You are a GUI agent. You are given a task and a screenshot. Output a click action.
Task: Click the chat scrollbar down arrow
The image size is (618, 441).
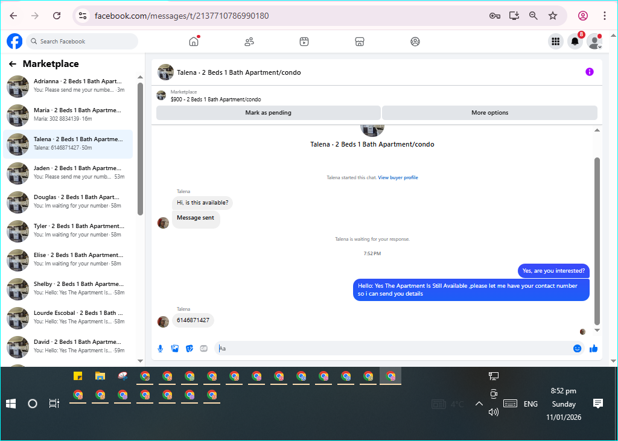click(597, 330)
